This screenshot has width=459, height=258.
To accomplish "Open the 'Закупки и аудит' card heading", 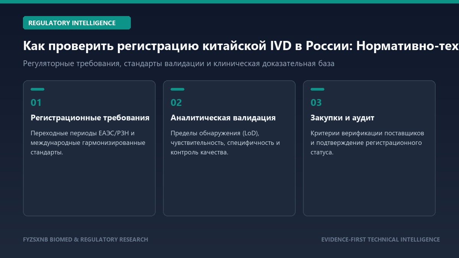I will [342, 118].
